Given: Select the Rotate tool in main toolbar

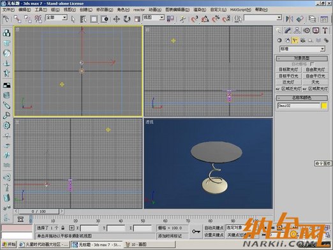Looking at the screenshot, I should [x=127, y=19].
